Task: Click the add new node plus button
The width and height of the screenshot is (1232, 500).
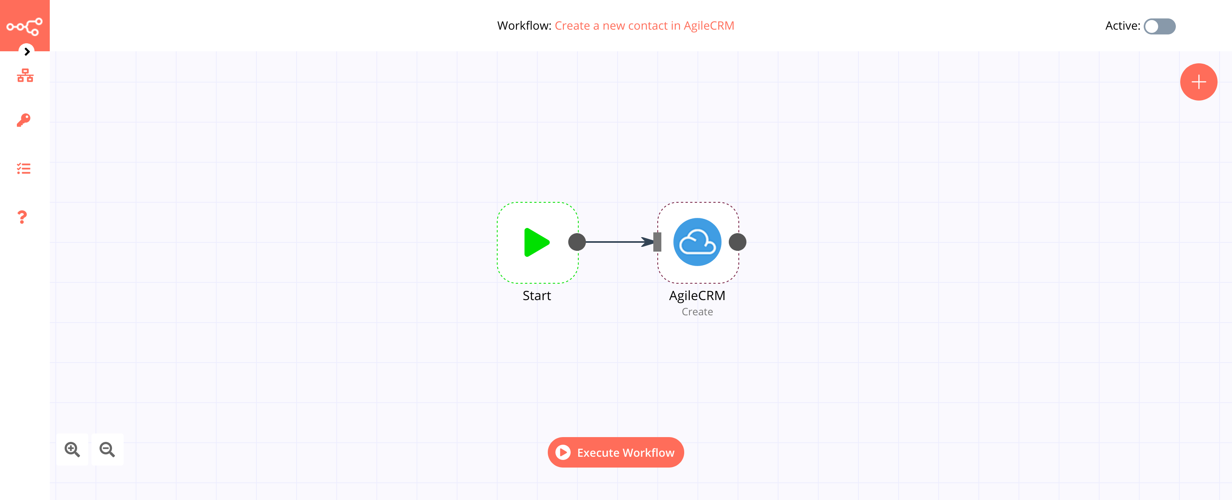Action: (x=1197, y=82)
